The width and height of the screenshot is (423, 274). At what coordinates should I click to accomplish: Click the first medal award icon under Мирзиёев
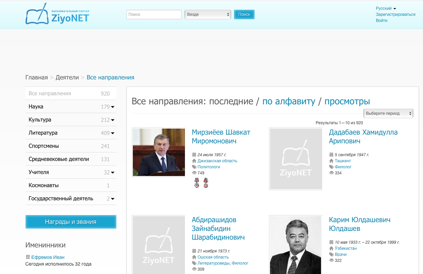[x=196, y=183]
